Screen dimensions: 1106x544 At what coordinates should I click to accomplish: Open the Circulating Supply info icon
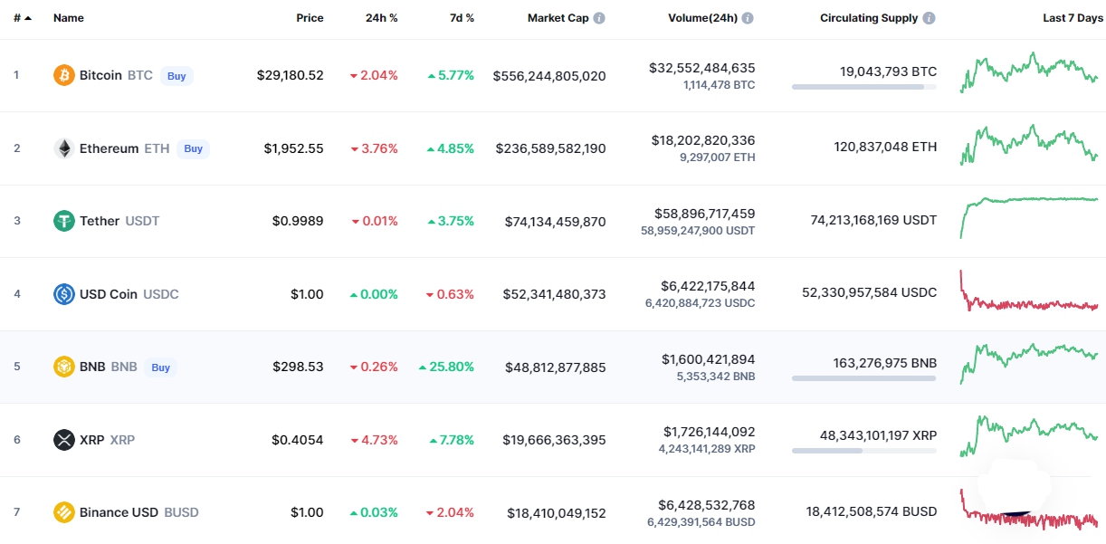pyautogui.click(x=929, y=18)
